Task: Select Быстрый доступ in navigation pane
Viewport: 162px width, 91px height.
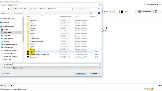Action: point(8,18)
